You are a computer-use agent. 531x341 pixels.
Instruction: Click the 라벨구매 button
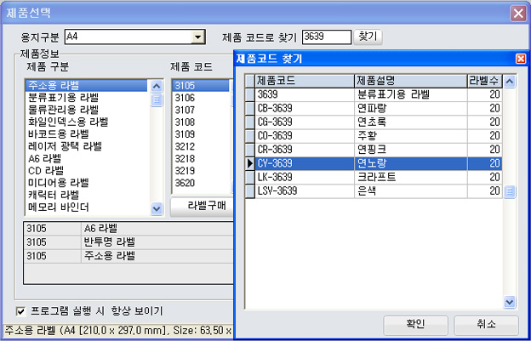[203, 207]
